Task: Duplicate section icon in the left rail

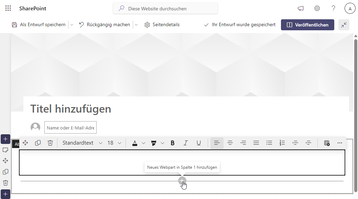Action: click(6, 172)
